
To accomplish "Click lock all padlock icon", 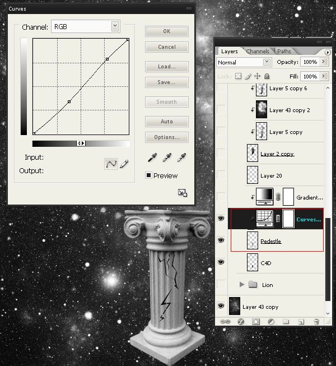I will coord(267,76).
